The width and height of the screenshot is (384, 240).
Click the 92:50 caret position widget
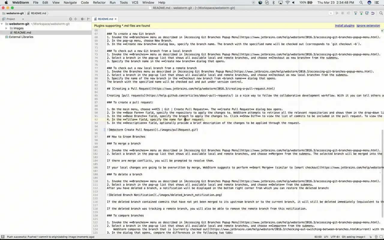(x=318, y=237)
